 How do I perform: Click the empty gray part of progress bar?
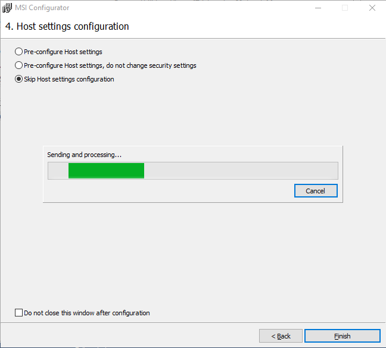(x=238, y=171)
